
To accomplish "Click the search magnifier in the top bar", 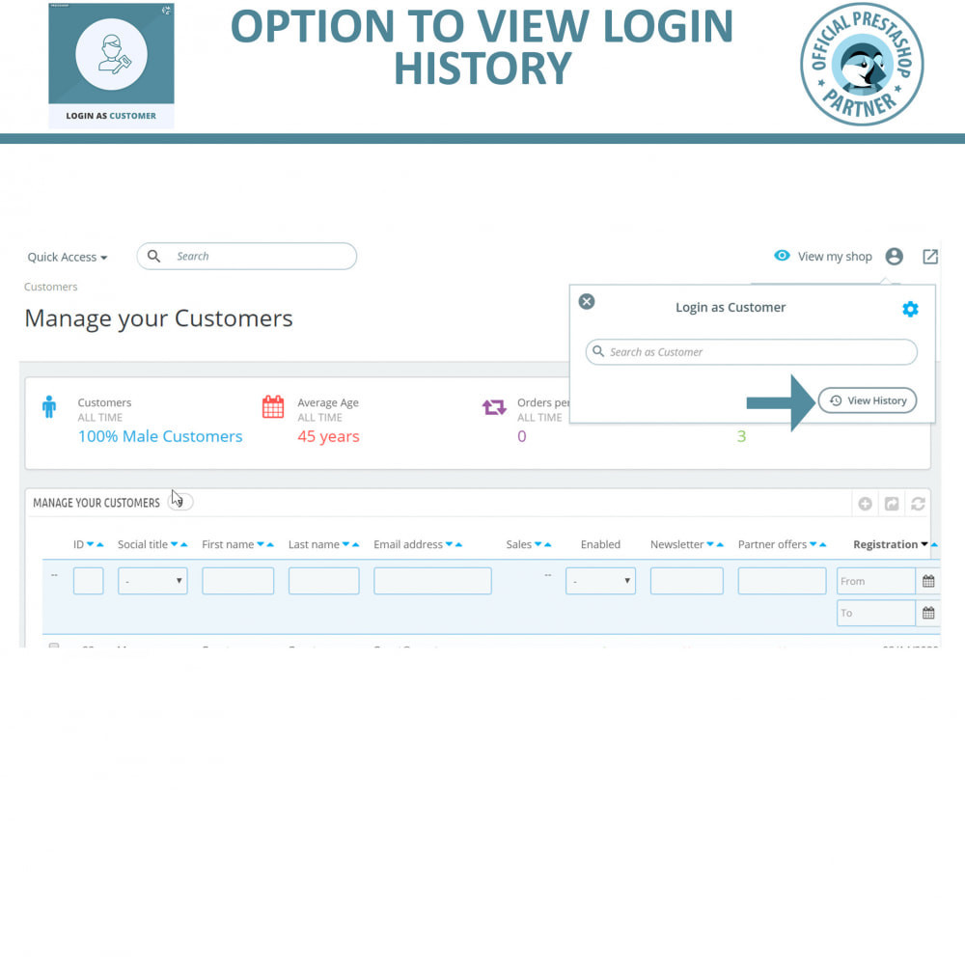I will point(154,256).
